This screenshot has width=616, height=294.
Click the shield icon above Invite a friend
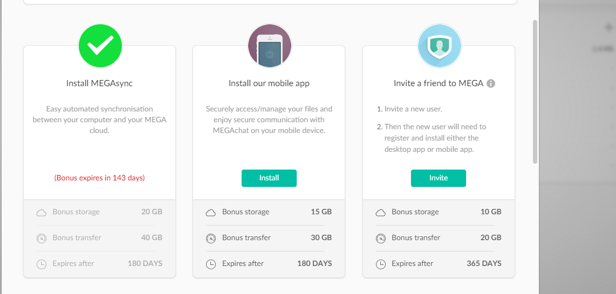tap(439, 46)
